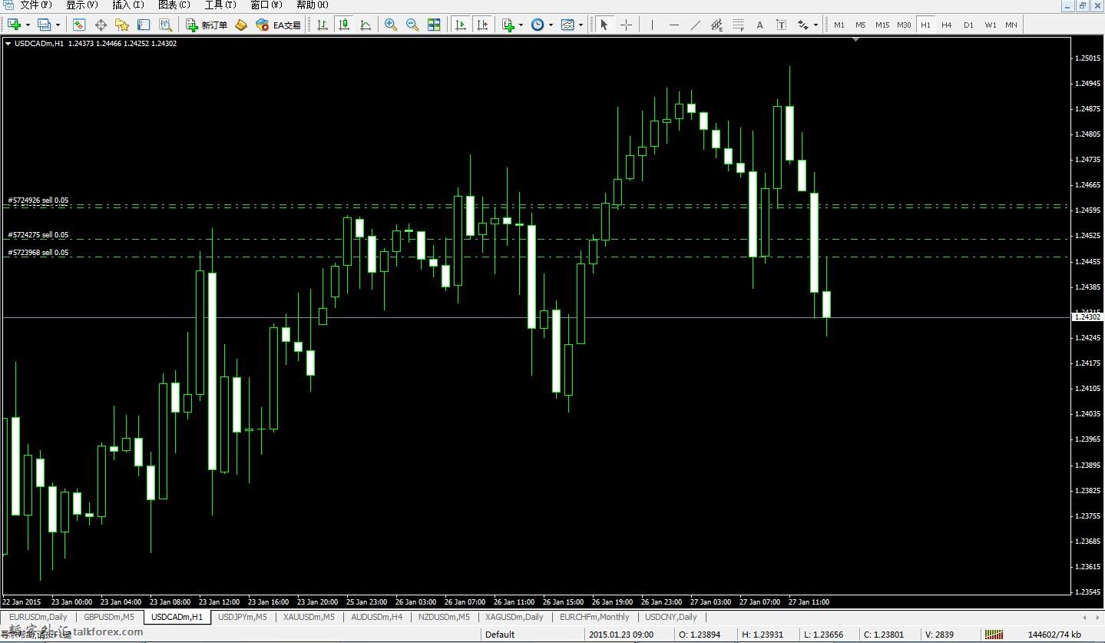This screenshot has height=643, width=1105.
Task: Select the text label 'T' tool
Action: click(x=781, y=25)
